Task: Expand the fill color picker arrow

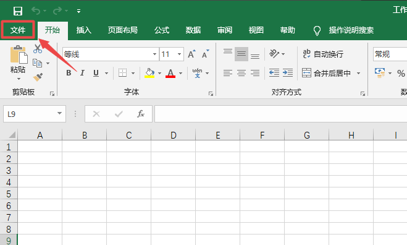Action: [159, 73]
